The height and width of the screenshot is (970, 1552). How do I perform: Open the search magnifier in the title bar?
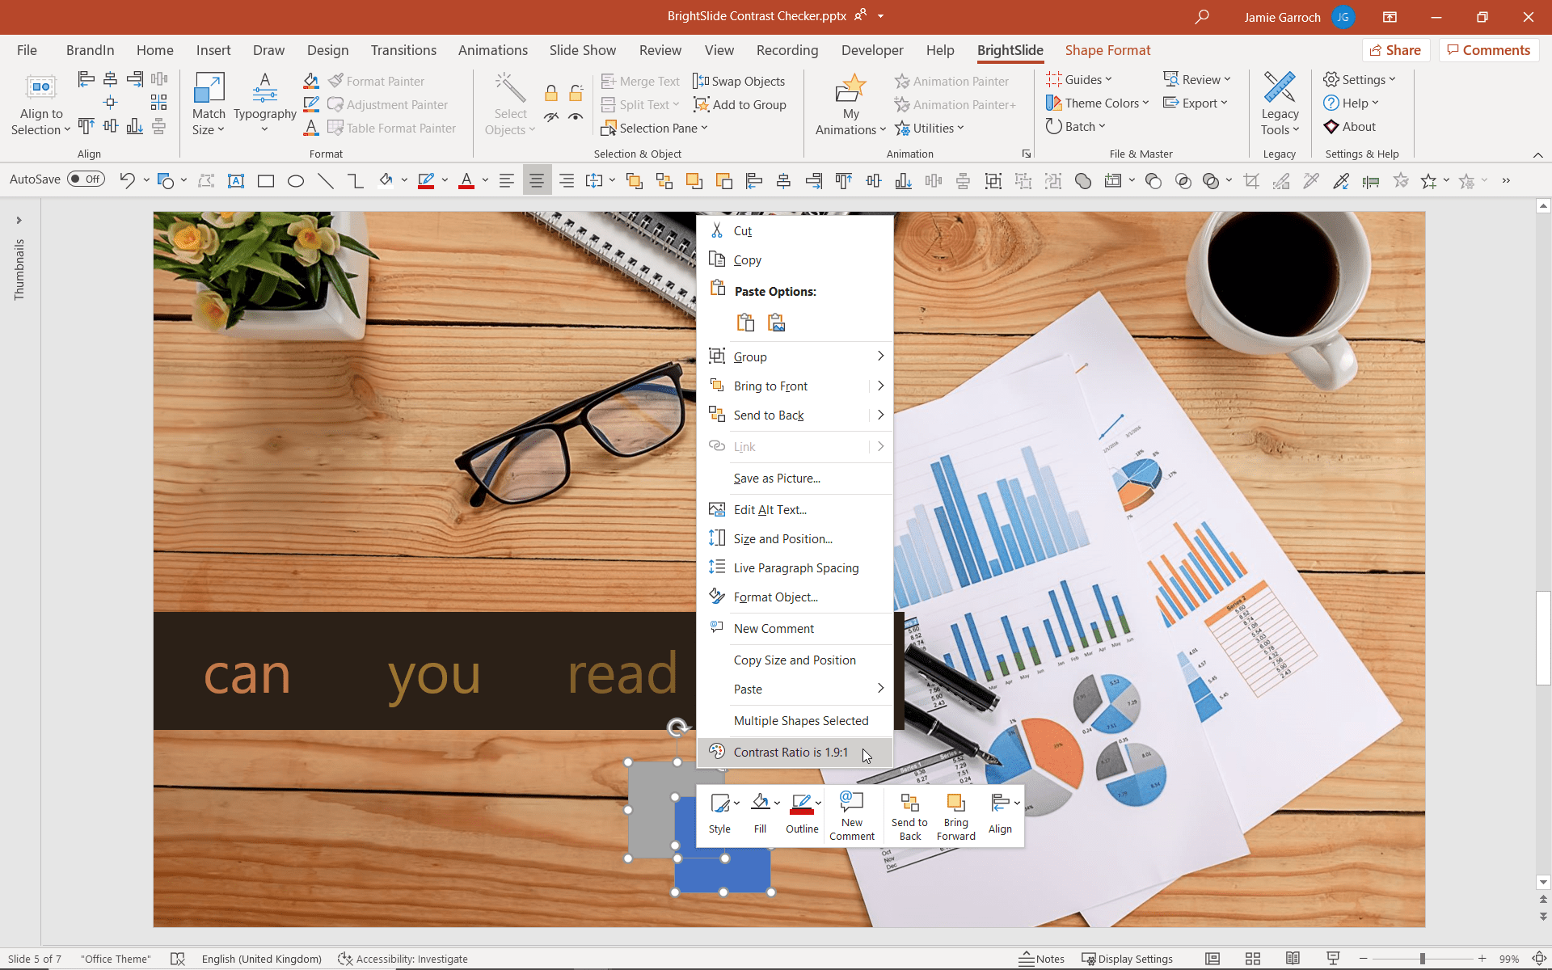point(1202,16)
